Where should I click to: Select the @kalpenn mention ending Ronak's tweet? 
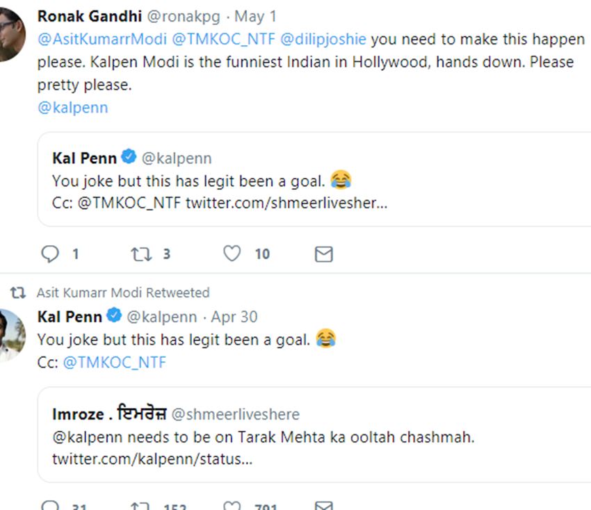tap(73, 108)
